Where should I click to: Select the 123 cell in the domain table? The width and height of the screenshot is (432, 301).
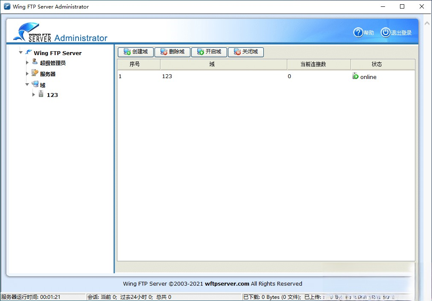point(167,76)
